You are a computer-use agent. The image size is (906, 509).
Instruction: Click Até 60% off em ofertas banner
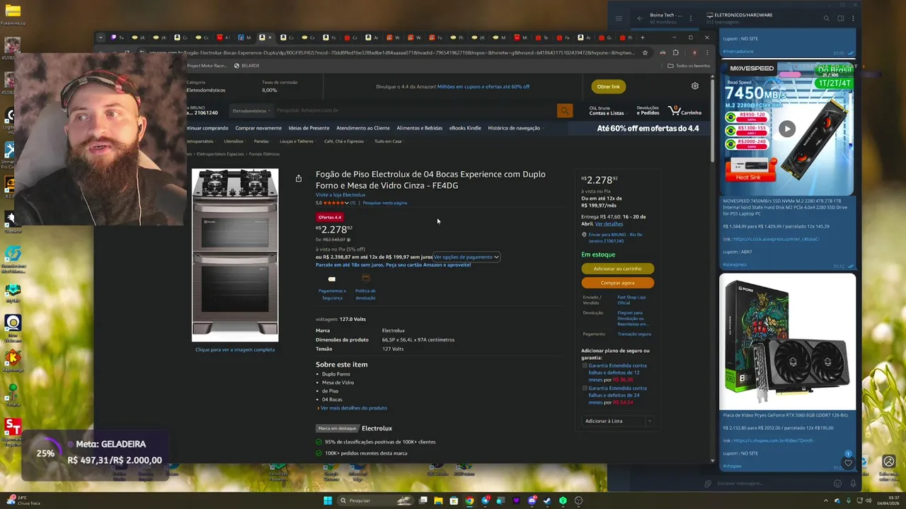648,129
